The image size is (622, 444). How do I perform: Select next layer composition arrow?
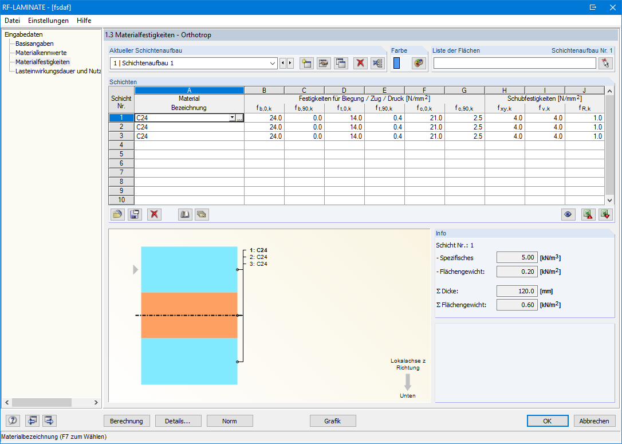[290, 63]
